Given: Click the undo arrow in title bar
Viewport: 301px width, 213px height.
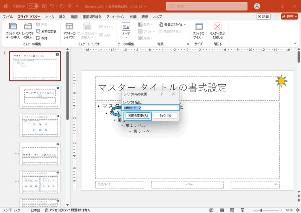Looking at the screenshot, I should [x=52, y=6].
